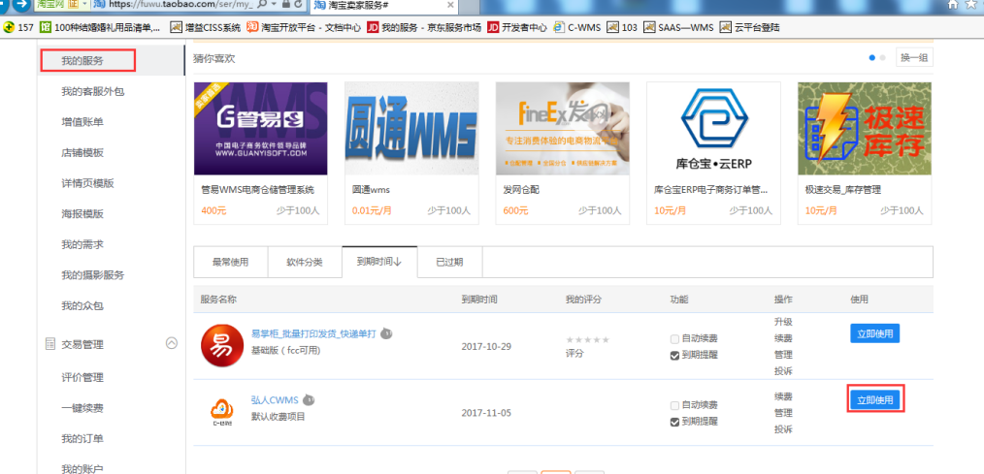
Task: Open the 100种结婚婚礼用品清单 bookmark
Action: (x=100, y=27)
